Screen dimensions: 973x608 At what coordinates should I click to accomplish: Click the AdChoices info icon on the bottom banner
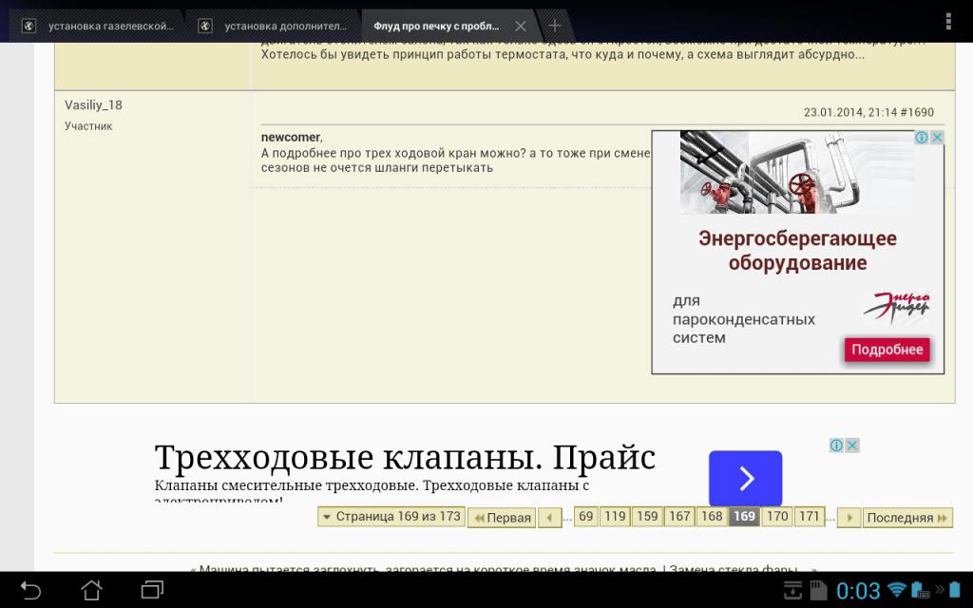(x=836, y=446)
